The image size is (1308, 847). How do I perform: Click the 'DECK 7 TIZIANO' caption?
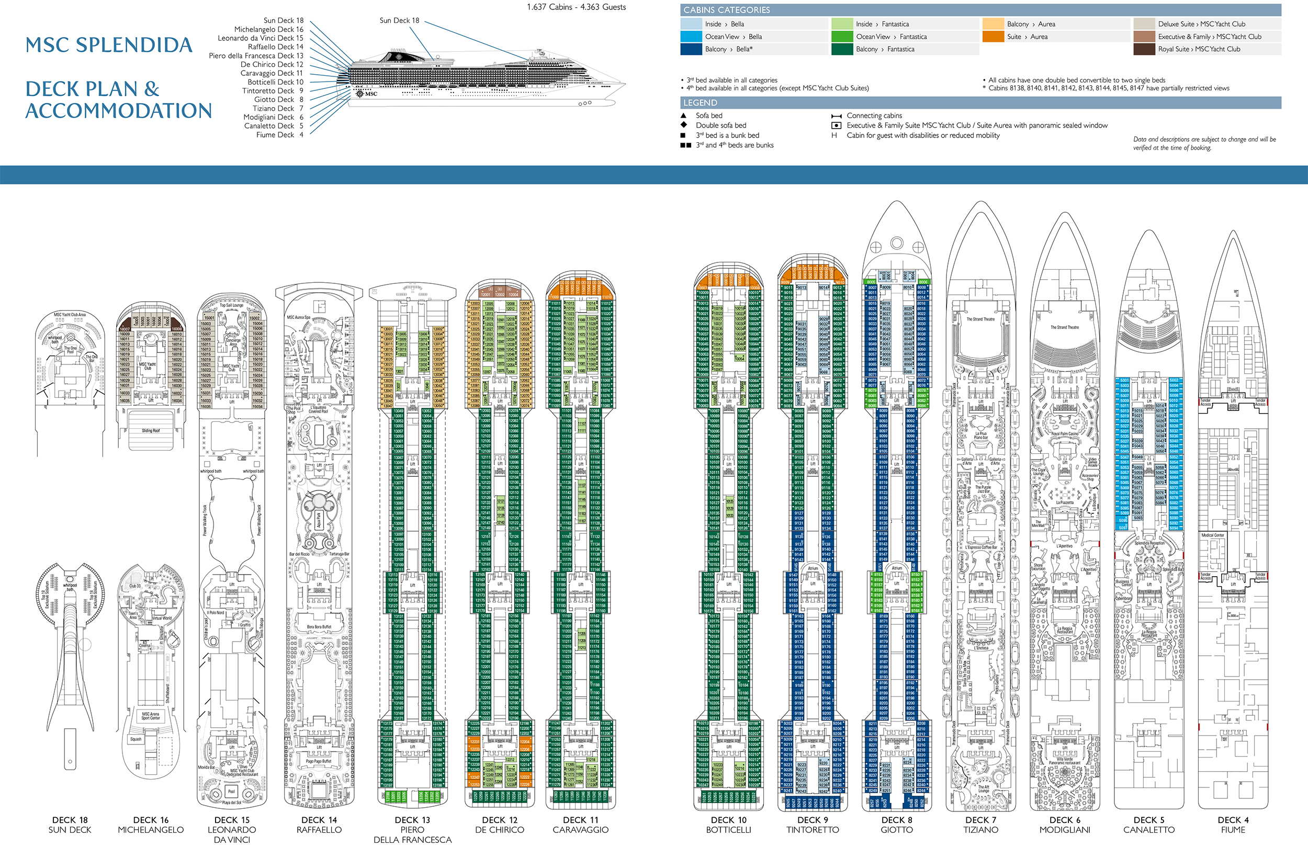click(980, 825)
